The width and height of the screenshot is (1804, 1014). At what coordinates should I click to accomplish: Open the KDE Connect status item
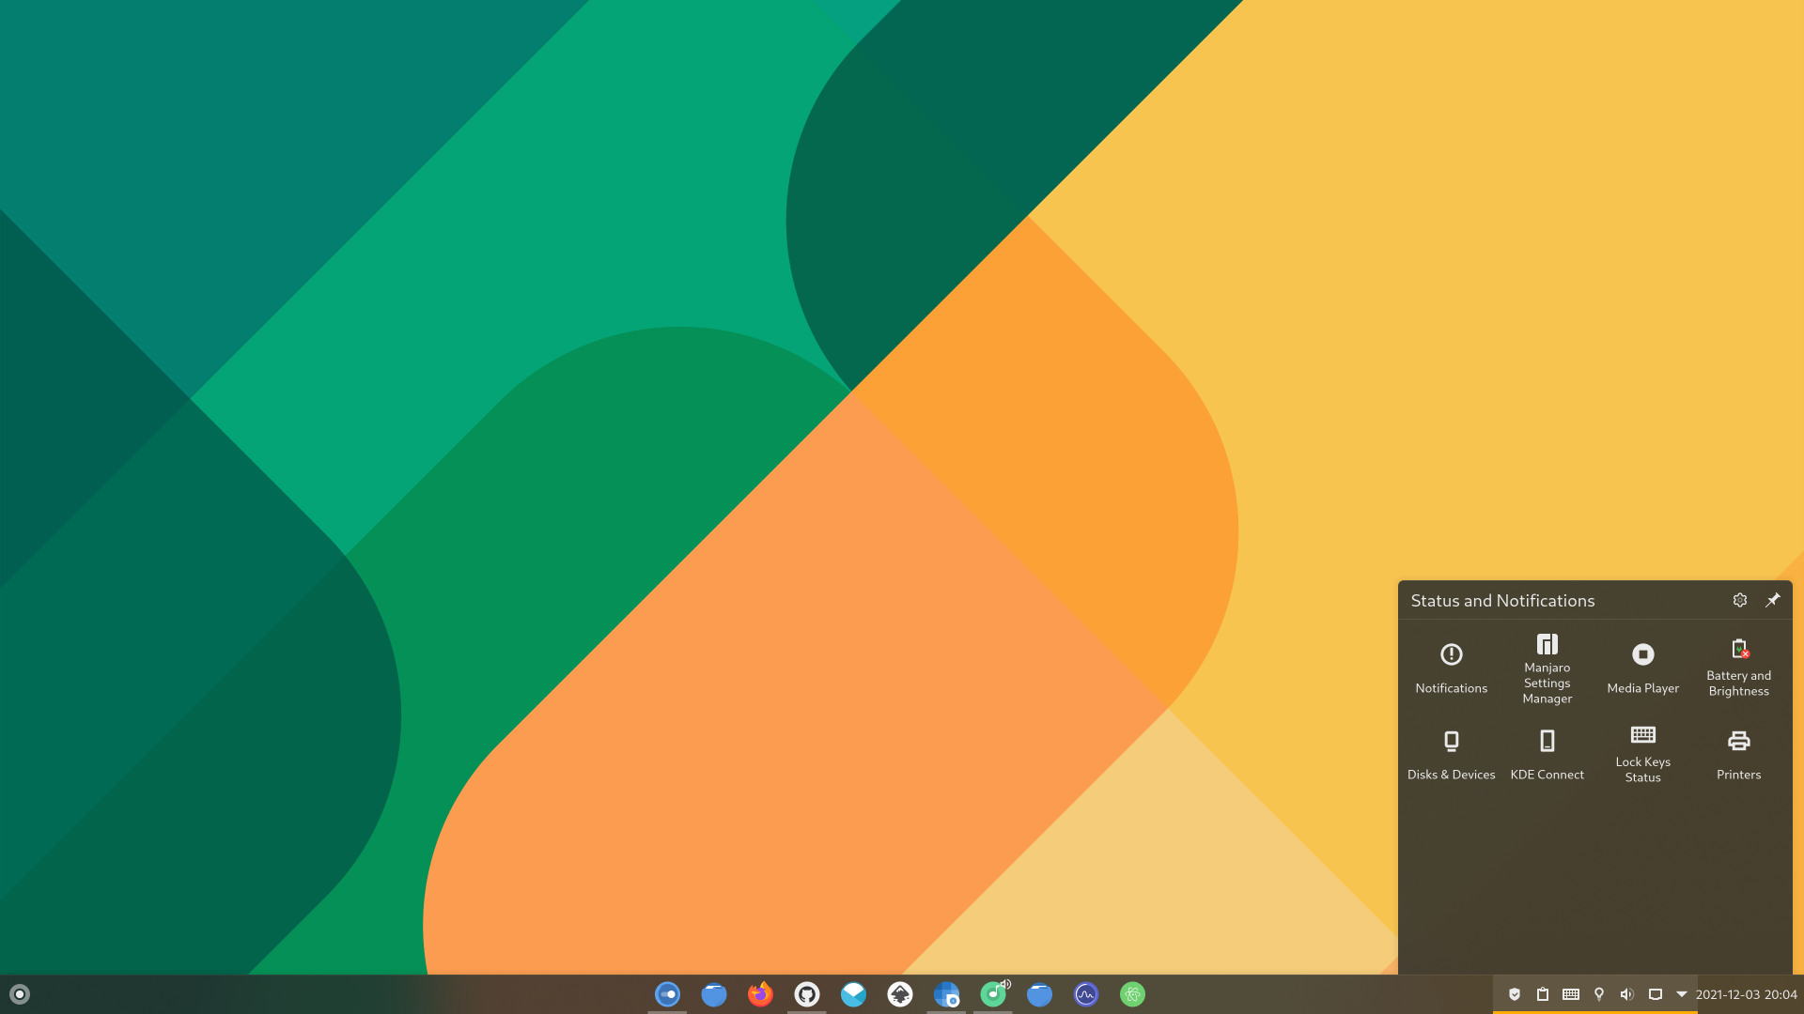(x=1547, y=755)
